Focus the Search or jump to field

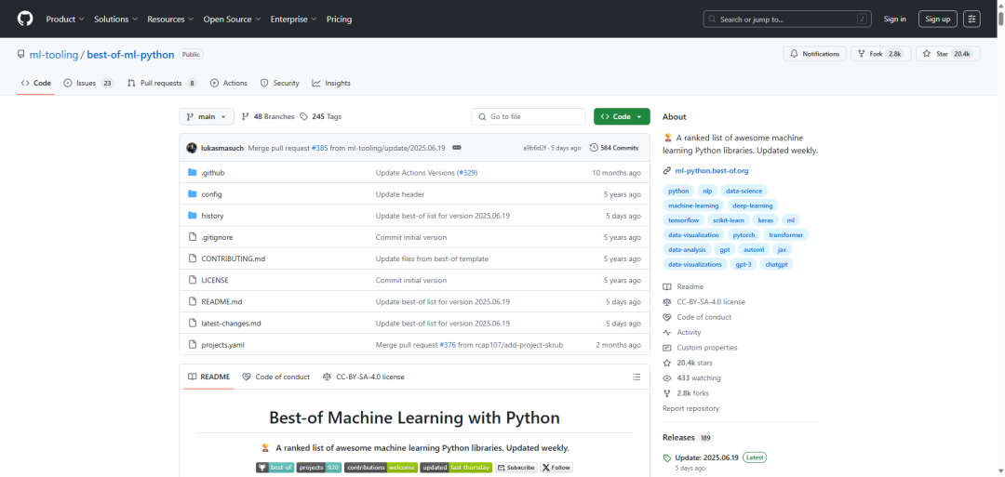click(788, 20)
